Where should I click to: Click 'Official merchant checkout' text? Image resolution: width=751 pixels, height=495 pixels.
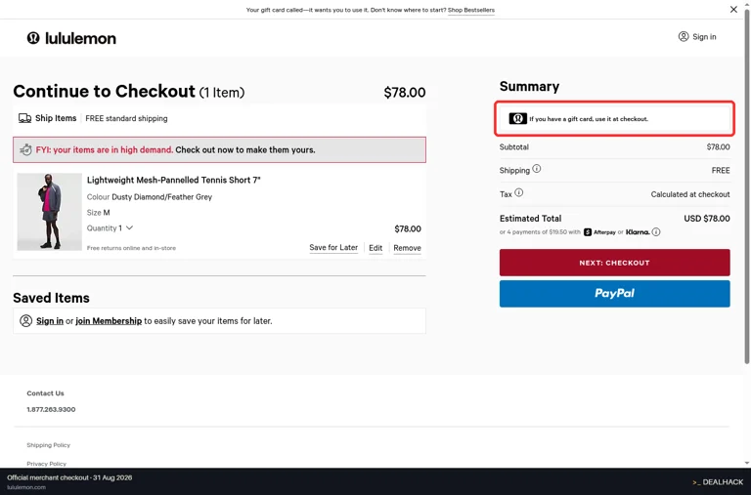pos(48,477)
